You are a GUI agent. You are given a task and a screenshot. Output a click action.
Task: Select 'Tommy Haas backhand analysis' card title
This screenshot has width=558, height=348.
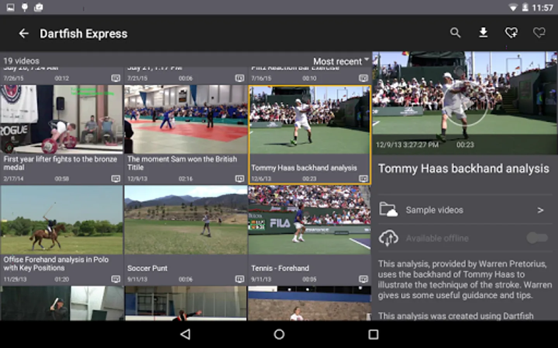coord(304,168)
